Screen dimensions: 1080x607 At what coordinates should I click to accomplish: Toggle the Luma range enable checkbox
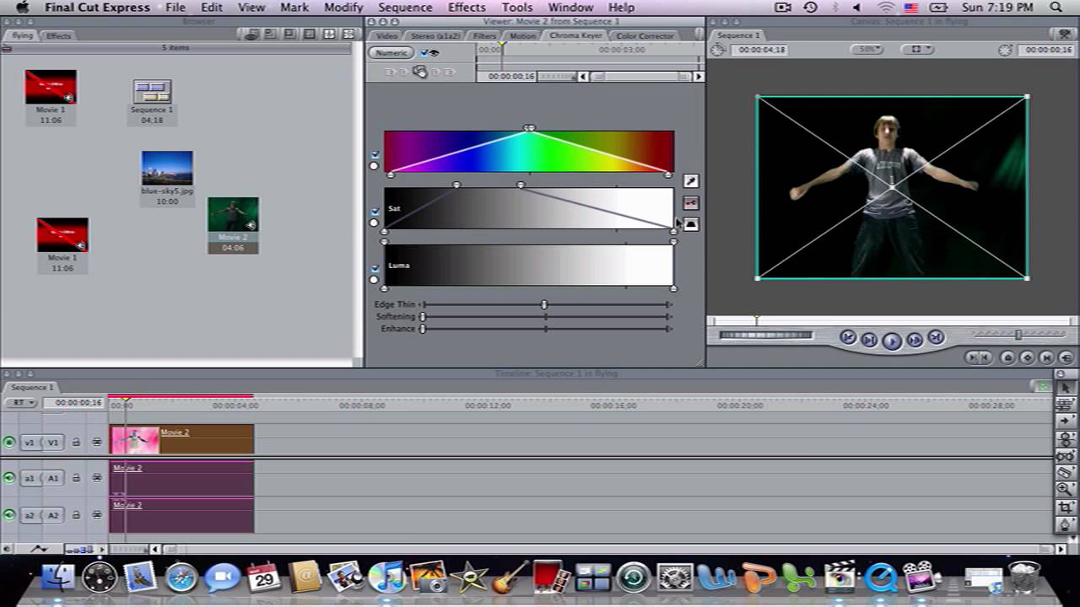click(x=375, y=268)
